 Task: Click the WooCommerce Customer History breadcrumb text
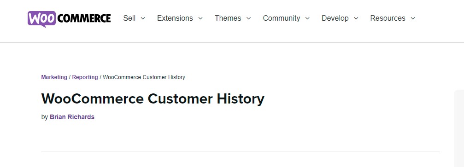(144, 77)
